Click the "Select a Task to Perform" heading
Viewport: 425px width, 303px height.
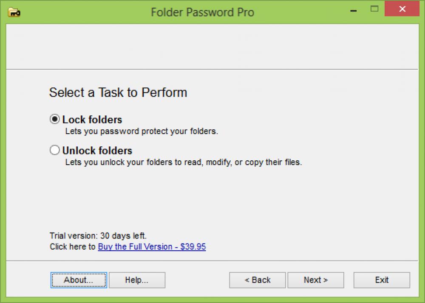pos(118,93)
